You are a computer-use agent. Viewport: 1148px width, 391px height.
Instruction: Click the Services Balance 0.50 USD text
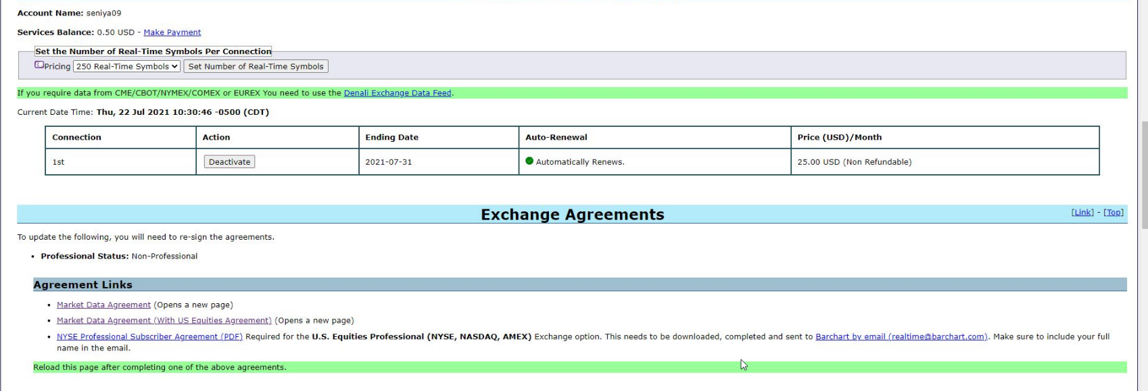[76, 32]
